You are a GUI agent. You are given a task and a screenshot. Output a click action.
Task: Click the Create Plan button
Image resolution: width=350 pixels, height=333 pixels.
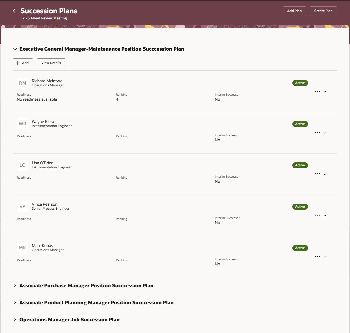click(323, 10)
